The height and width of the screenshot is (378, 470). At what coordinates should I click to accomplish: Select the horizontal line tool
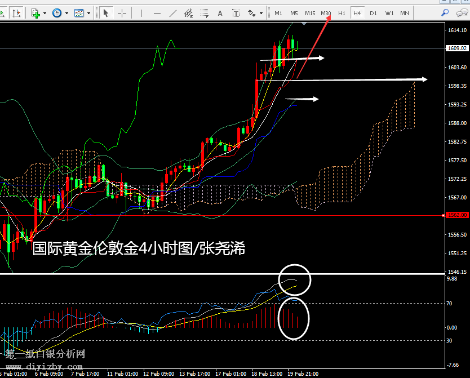coord(157,13)
